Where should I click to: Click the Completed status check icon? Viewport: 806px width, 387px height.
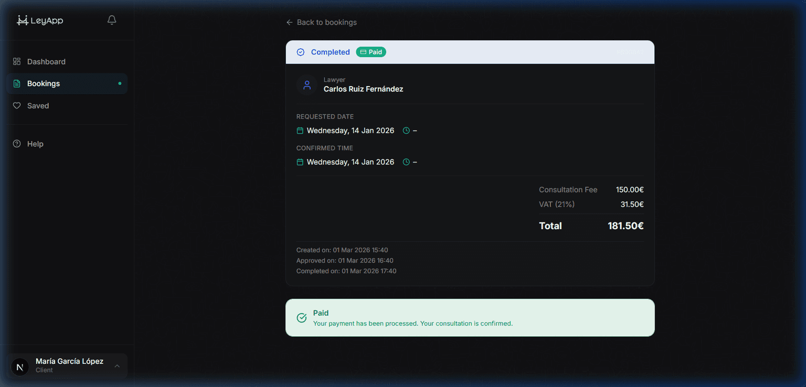[x=301, y=52]
